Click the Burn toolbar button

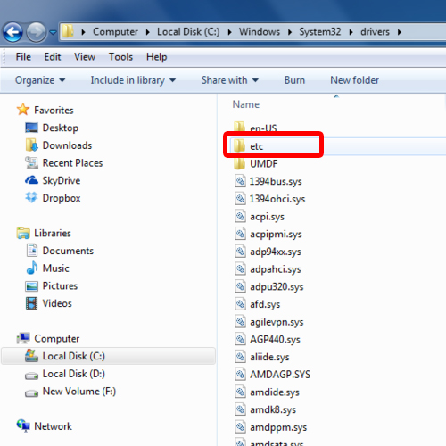coord(294,80)
